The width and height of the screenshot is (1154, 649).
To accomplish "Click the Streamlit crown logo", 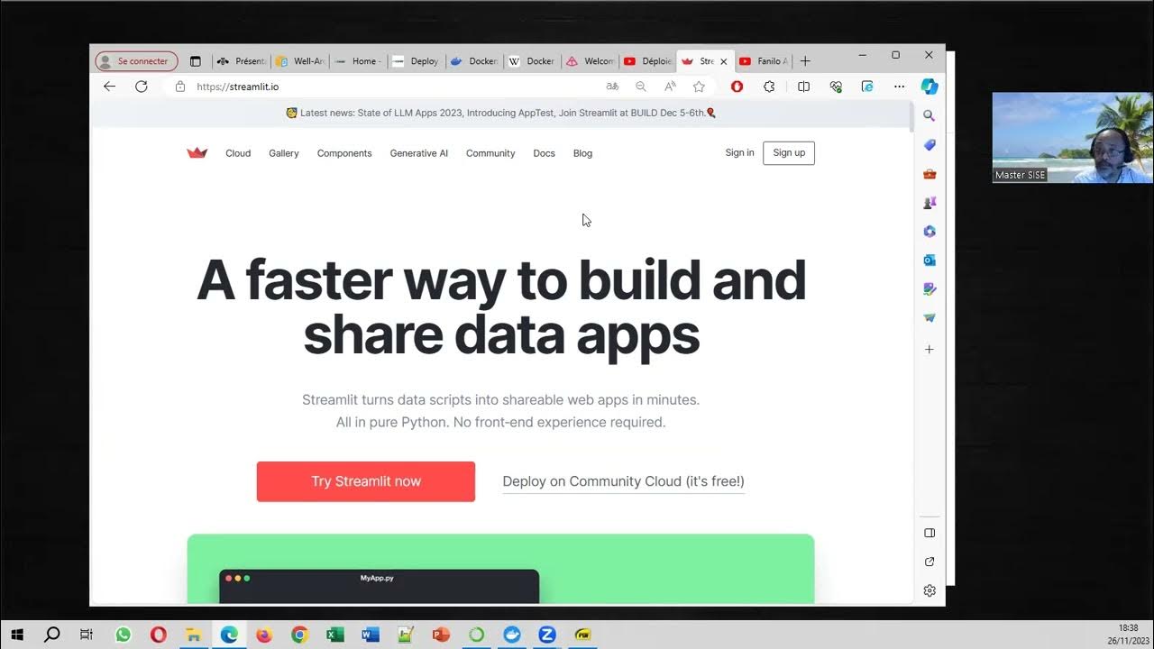I will point(197,153).
